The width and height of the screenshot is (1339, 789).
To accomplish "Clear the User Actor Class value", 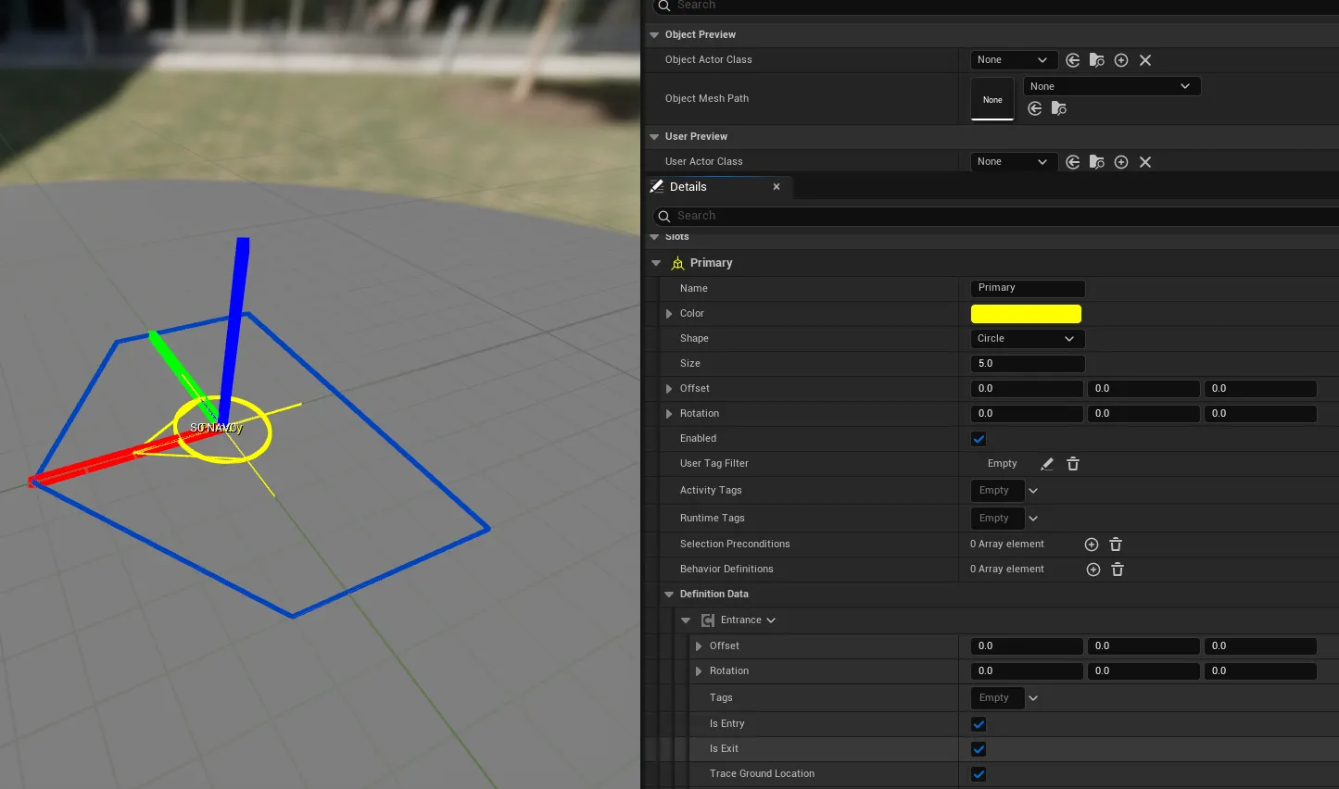I will click(1145, 162).
